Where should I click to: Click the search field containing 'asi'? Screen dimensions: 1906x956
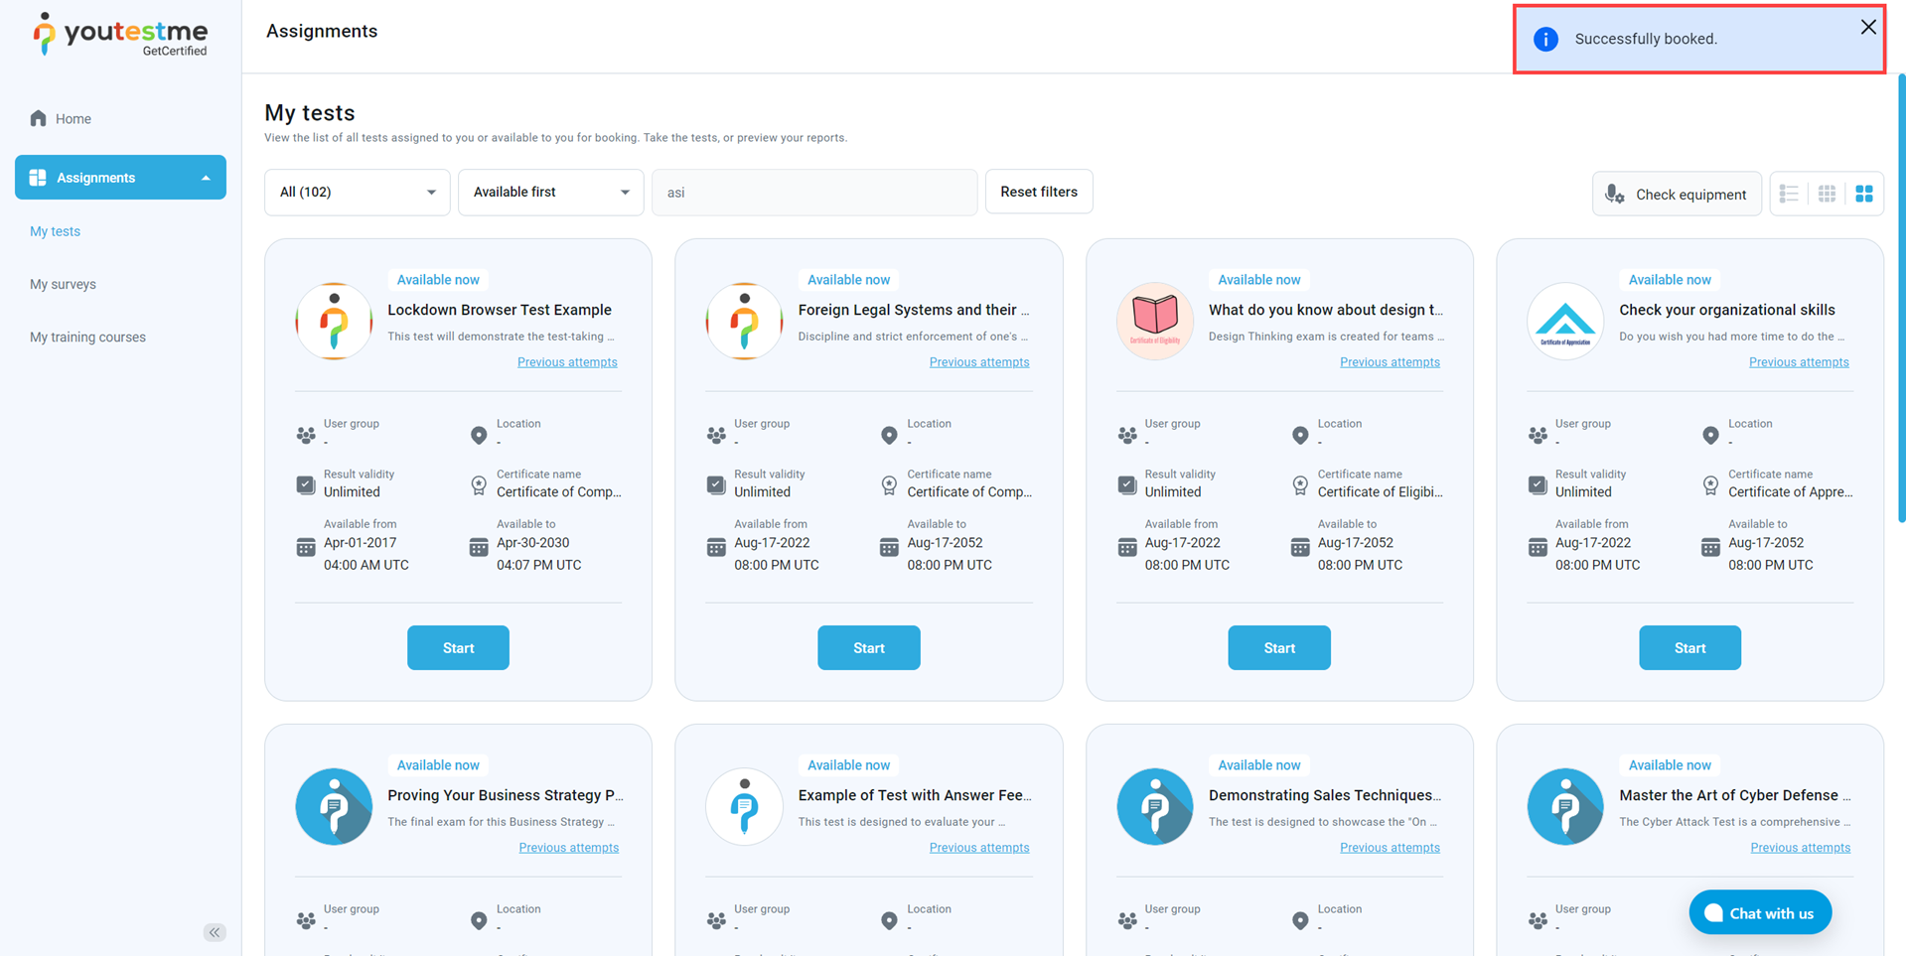(x=813, y=193)
